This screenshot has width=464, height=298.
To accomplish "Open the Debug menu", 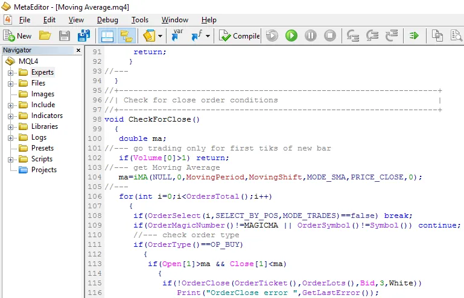I will pos(107,20).
